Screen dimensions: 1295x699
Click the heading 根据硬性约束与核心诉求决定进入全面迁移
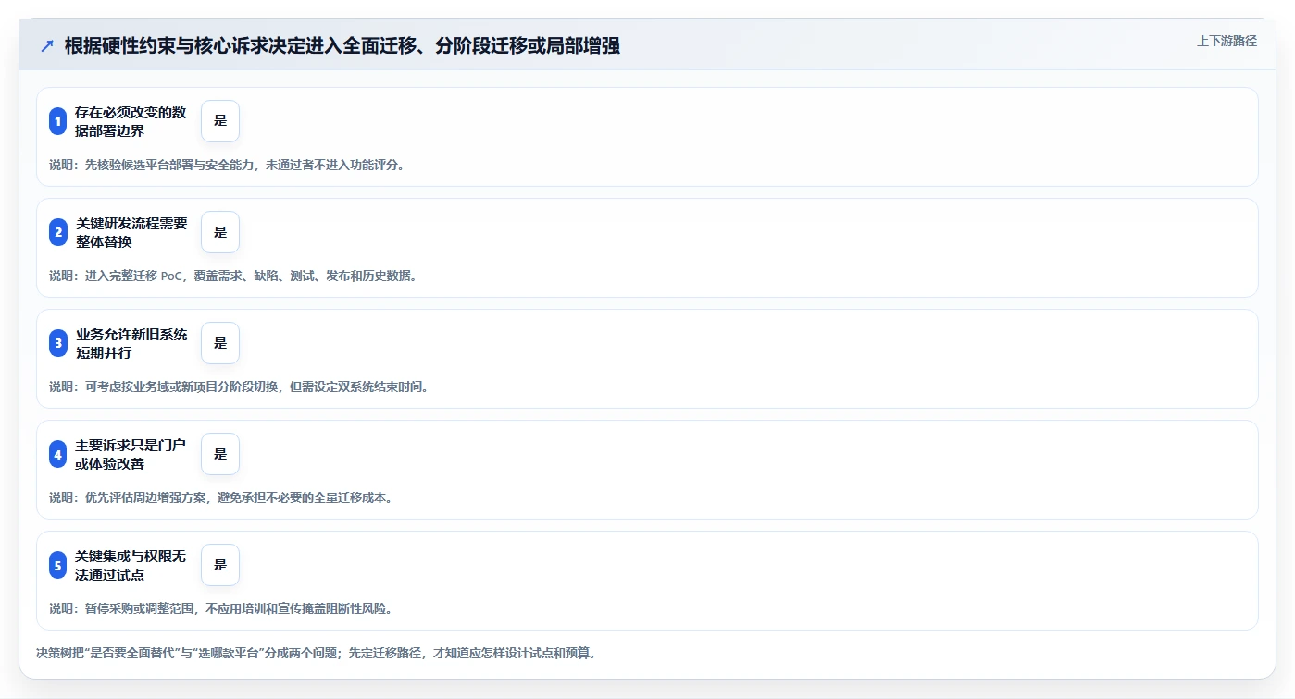click(x=342, y=46)
